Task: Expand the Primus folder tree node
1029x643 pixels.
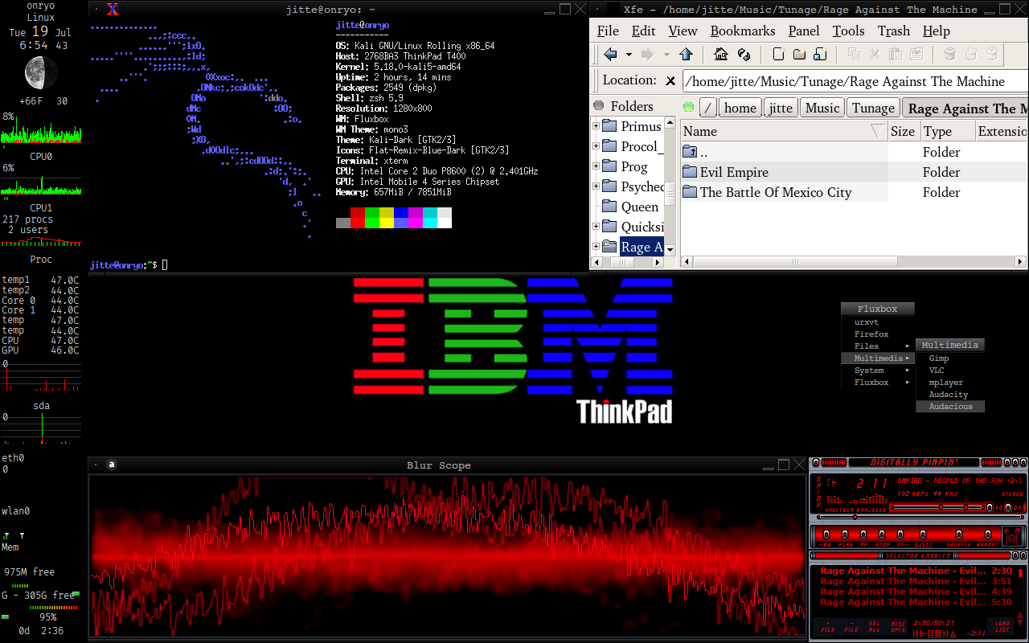Action: [x=596, y=126]
